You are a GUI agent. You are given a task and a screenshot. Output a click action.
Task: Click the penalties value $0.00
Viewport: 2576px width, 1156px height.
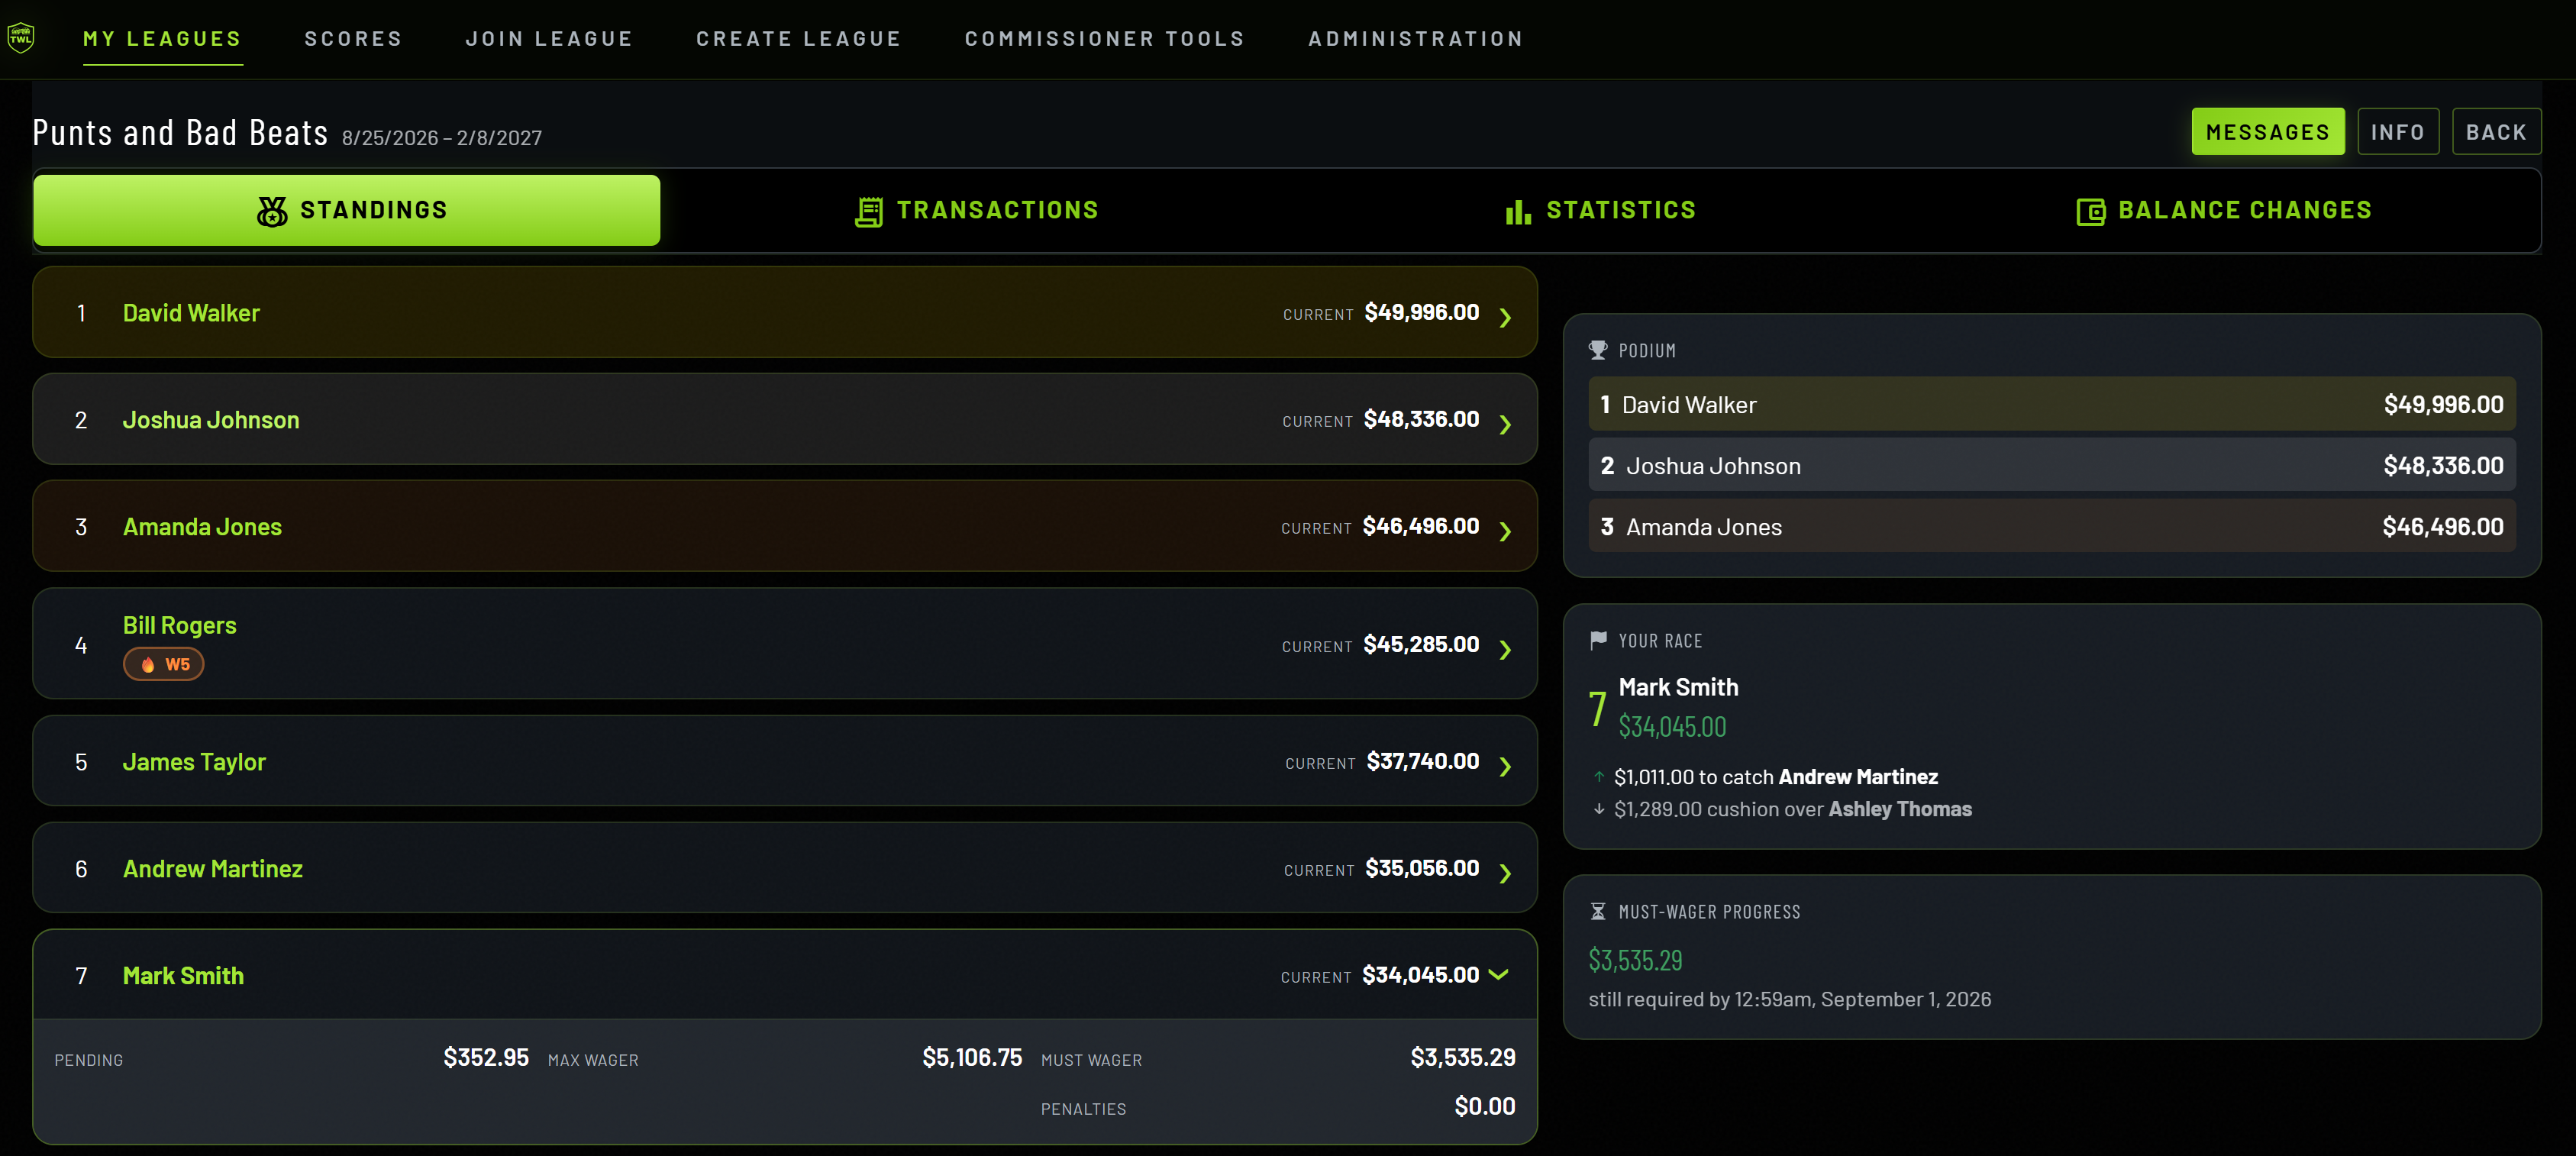click(x=1485, y=1106)
